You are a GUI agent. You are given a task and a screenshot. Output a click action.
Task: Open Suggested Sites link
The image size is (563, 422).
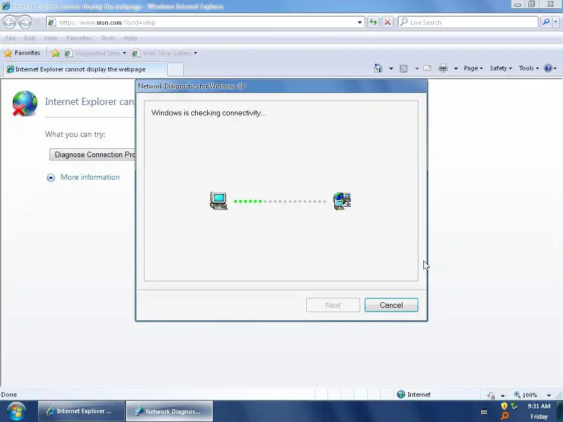click(x=92, y=53)
